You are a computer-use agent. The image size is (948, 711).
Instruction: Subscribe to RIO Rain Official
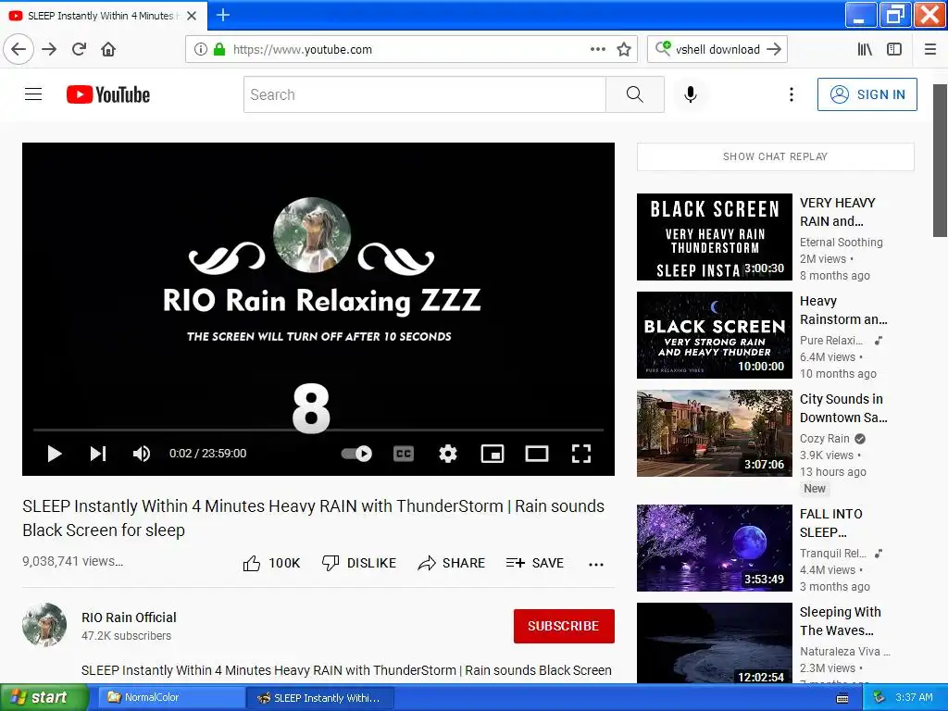pyautogui.click(x=564, y=626)
